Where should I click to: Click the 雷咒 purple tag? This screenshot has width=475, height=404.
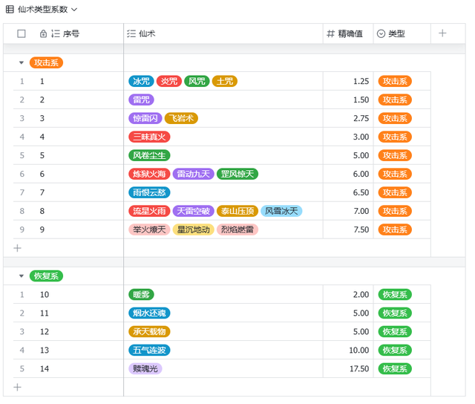click(141, 100)
